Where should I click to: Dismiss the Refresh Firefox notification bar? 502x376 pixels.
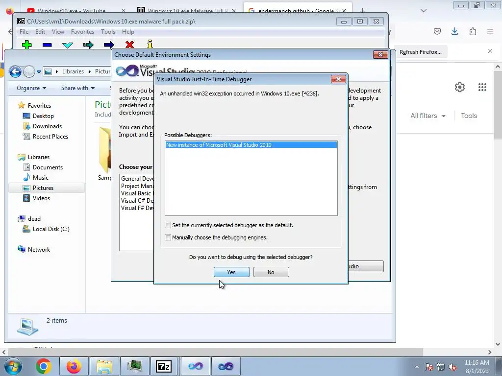point(490,51)
